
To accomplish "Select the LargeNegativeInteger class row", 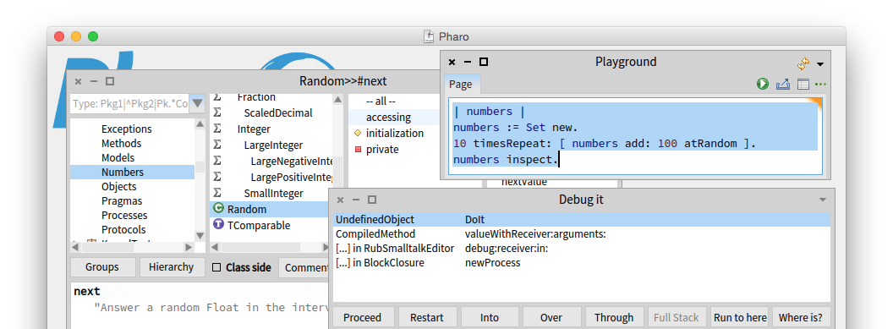I will pyautogui.click(x=271, y=161).
